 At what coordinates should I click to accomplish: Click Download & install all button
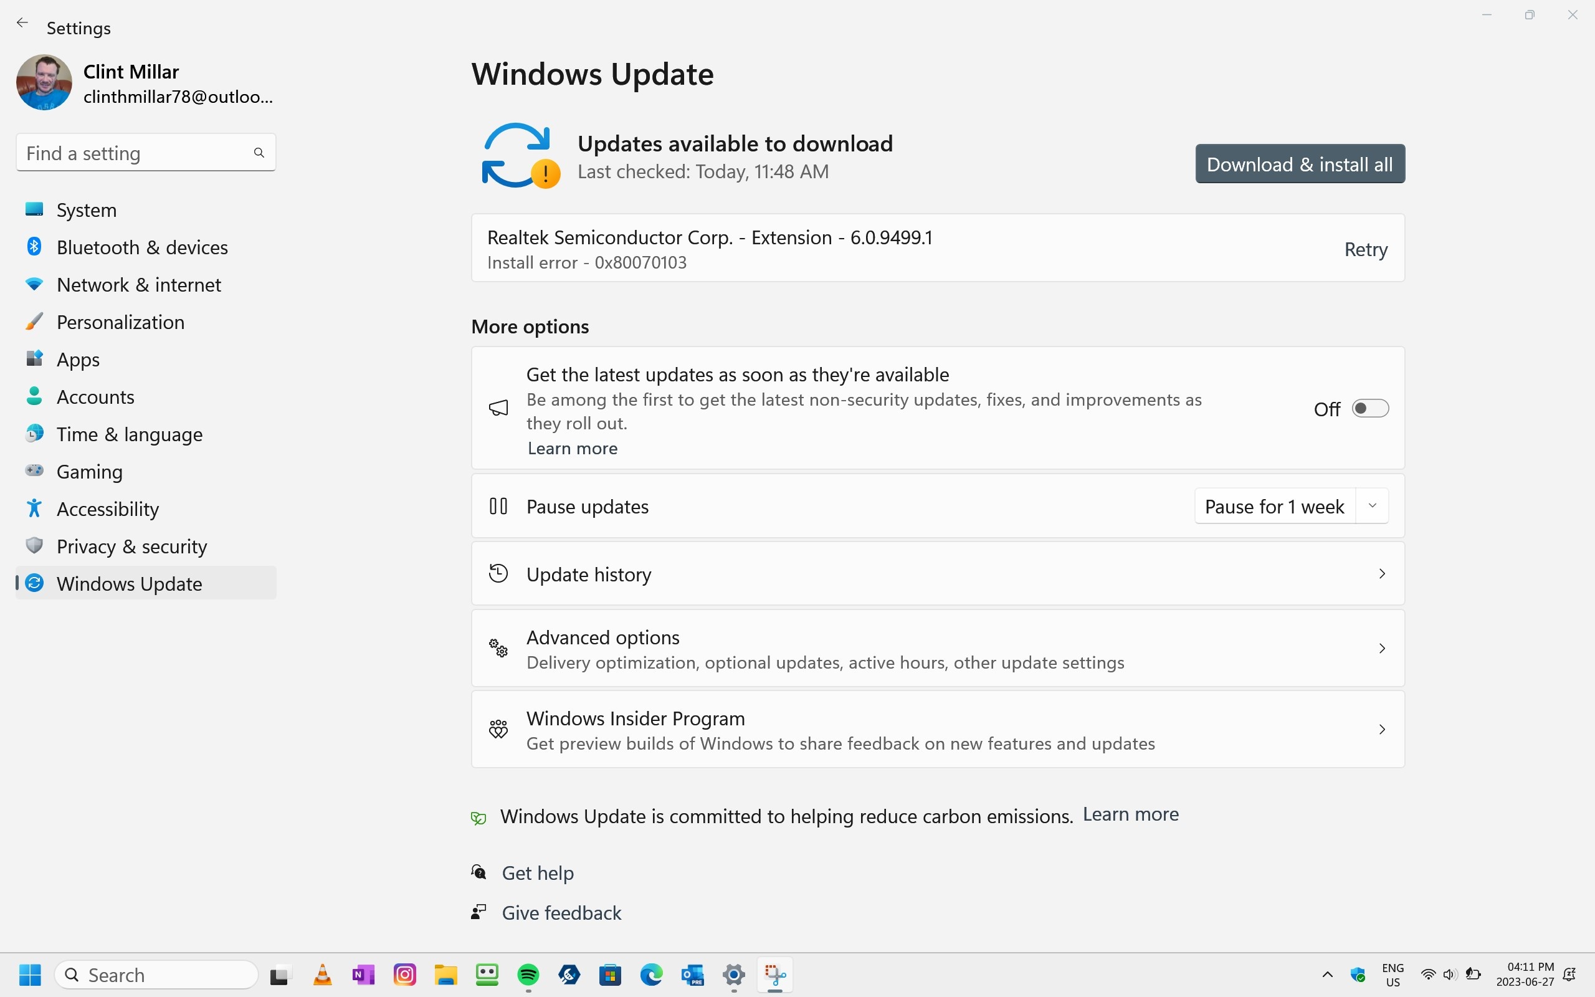1300,163
